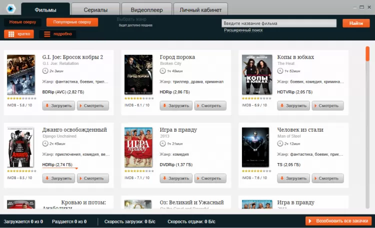Sort by Популярные сверху
The height and width of the screenshot is (228, 375).
[x=72, y=22]
